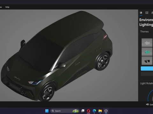This screenshot has height=114, width=153.
Task: Open the Help menu
Action: coord(7,7)
